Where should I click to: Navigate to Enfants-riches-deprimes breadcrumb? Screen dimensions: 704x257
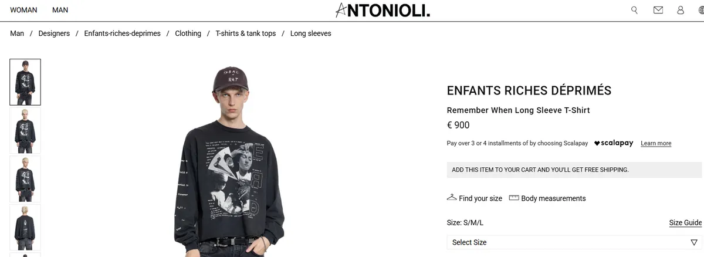coord(122,33)
